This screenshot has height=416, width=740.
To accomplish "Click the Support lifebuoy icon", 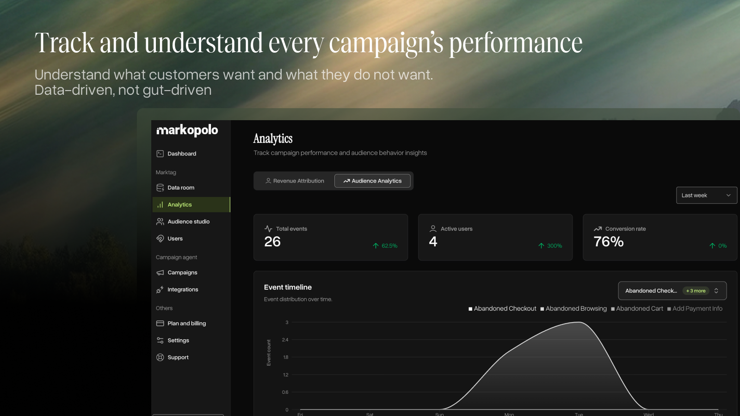I will pos(160,357).
